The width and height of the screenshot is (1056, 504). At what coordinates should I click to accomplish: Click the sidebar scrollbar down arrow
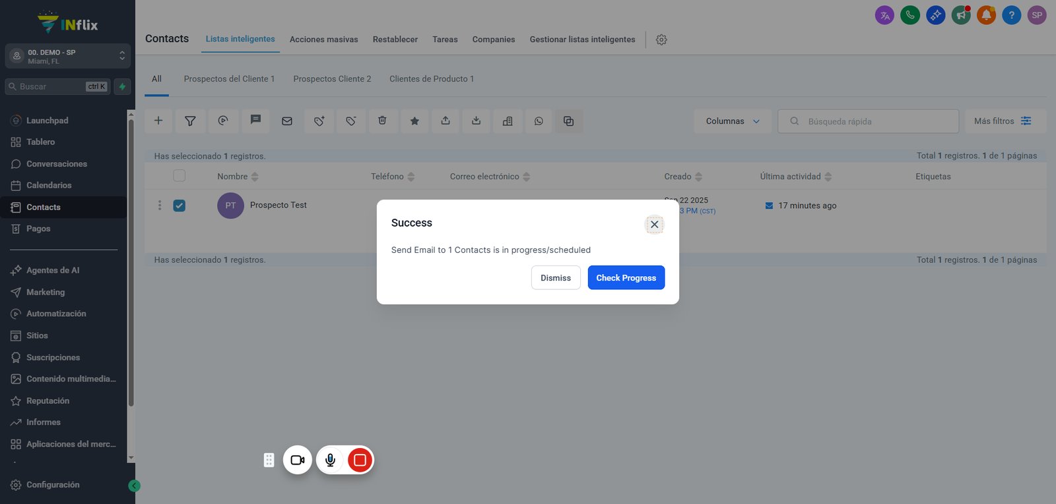[131, 458]
